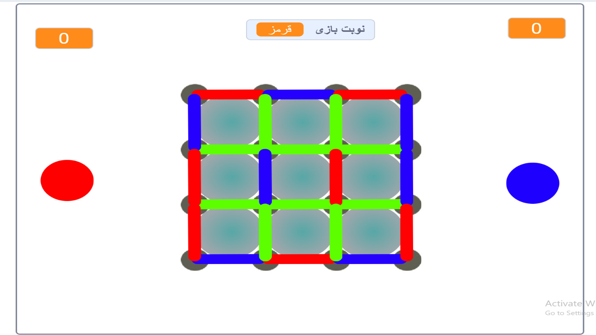Click the large blue player circle
This screenshot has height=335, width=596.
tap(533, 183)
